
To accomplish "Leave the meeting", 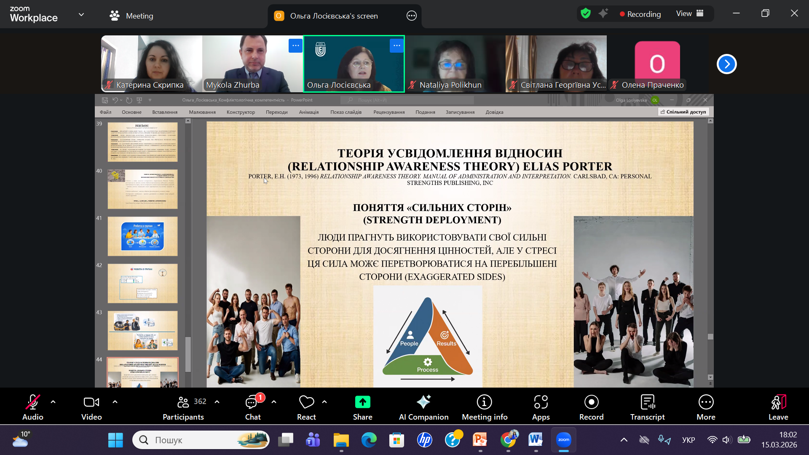I will point(778,407).
